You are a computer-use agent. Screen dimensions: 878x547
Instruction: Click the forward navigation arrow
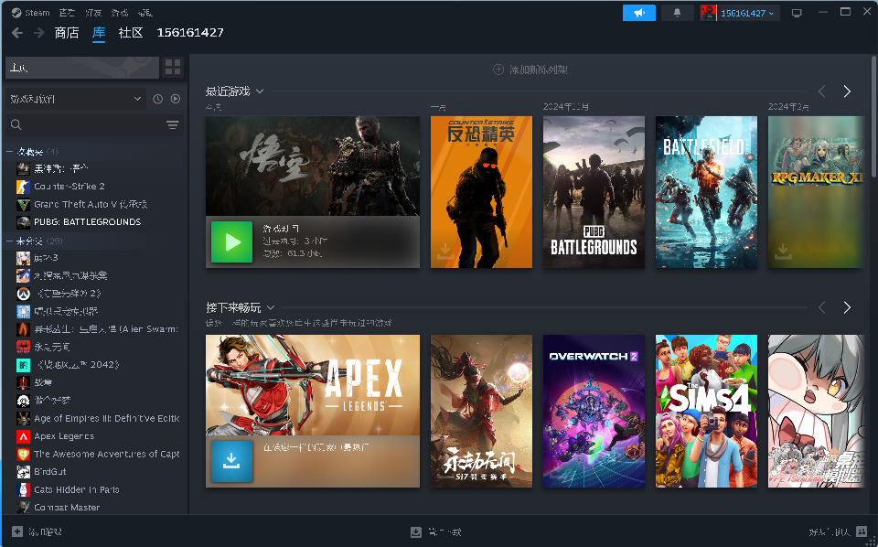pos(38,33)
